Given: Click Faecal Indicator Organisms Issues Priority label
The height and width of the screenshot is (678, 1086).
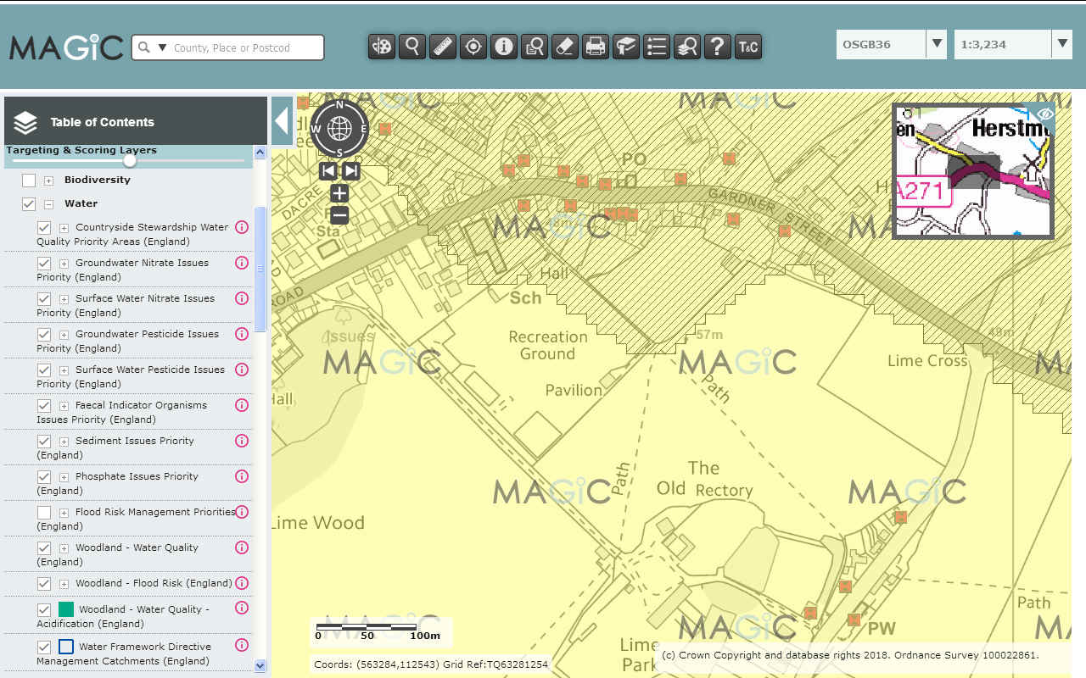Looking at the screenshot, I should [121, 412].
